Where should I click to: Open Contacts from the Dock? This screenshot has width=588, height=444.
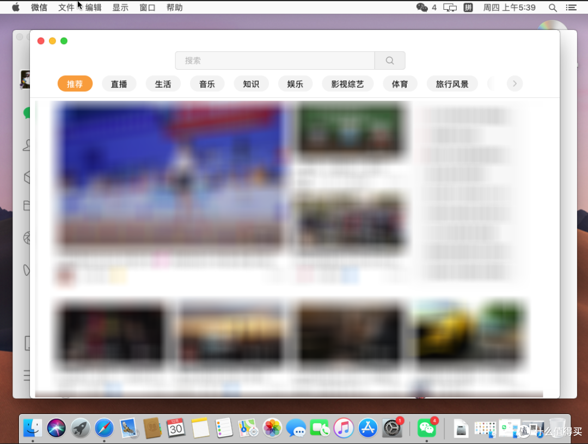click(152, 428)
